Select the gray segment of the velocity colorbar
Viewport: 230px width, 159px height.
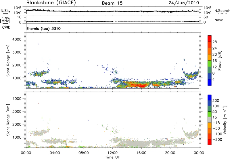(210, 120)
